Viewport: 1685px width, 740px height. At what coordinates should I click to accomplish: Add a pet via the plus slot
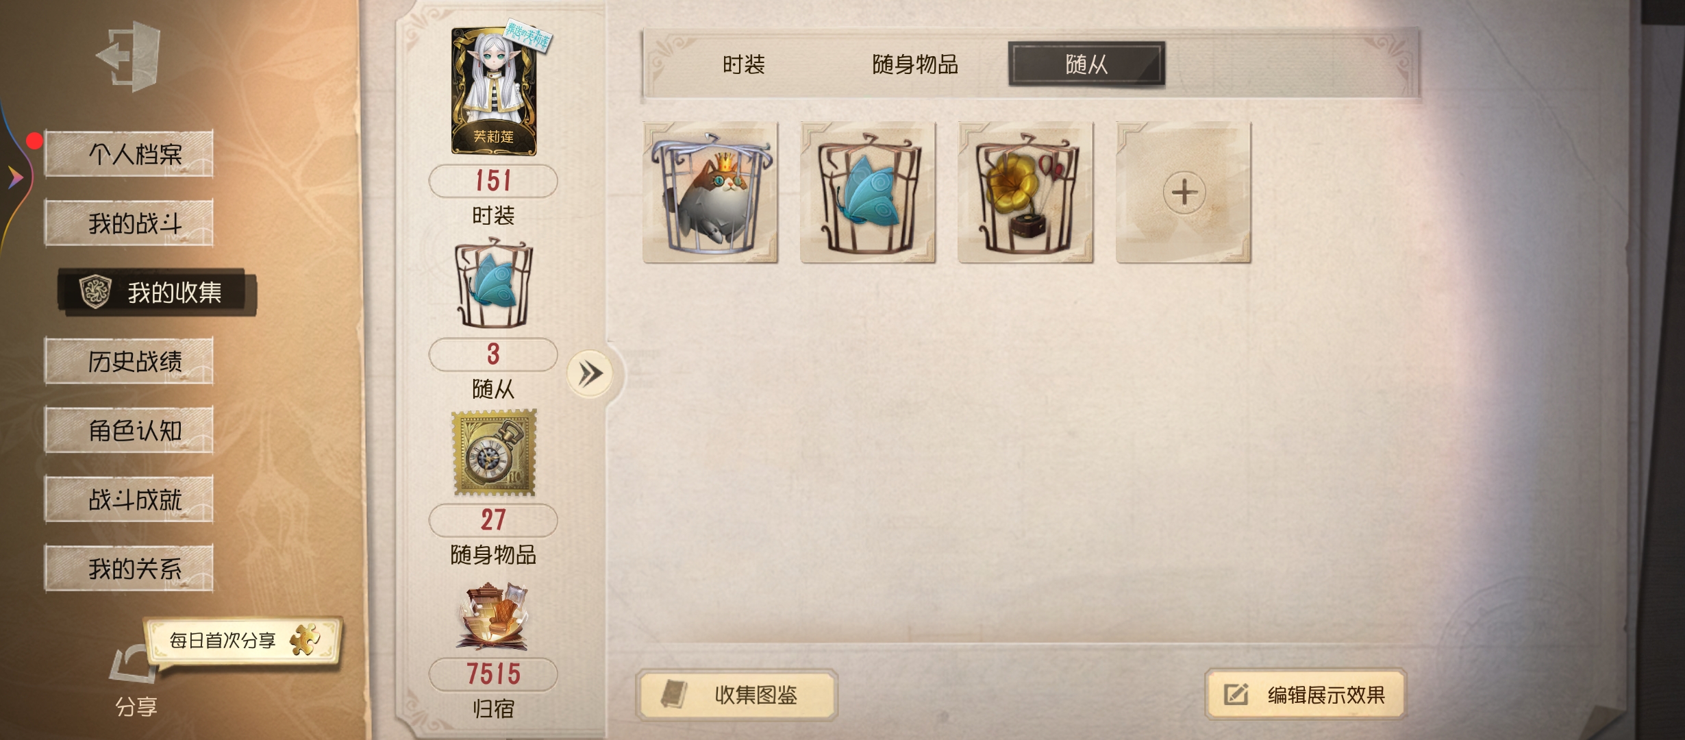click(1184, 193)
